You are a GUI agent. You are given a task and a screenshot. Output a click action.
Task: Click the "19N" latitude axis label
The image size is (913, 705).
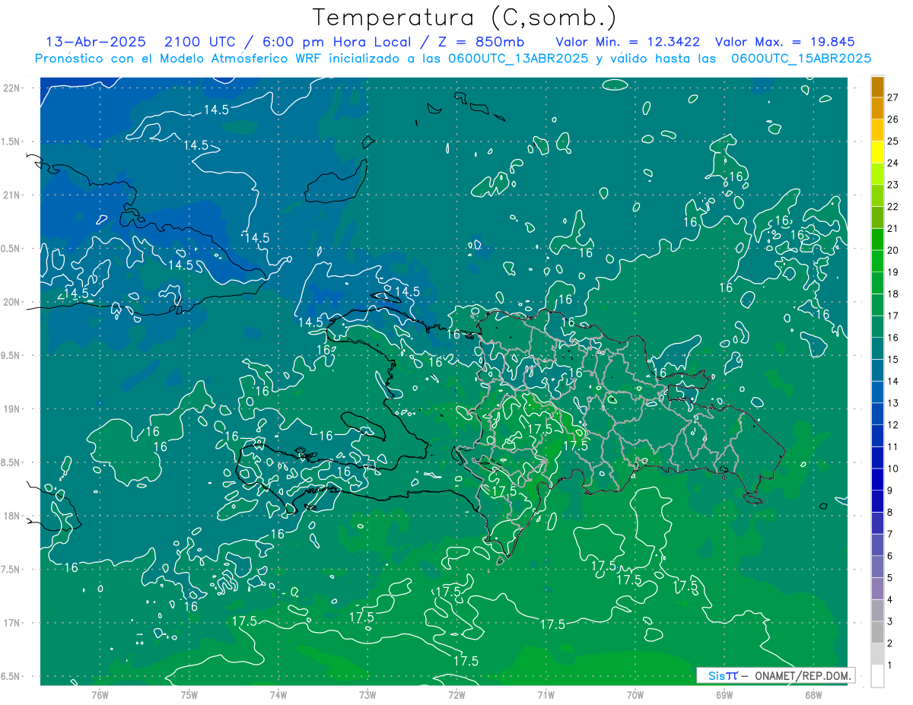point(12,409)
